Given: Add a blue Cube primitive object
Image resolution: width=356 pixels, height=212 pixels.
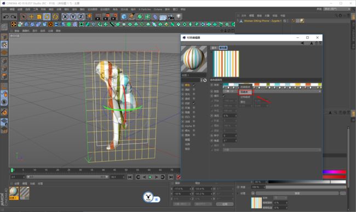Looking at the screenshot, I should [x=124, y=17].
